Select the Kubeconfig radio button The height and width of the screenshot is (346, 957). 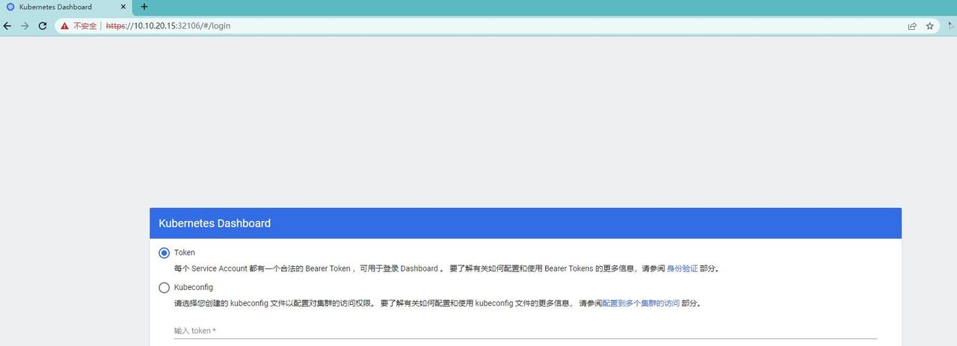164,287
